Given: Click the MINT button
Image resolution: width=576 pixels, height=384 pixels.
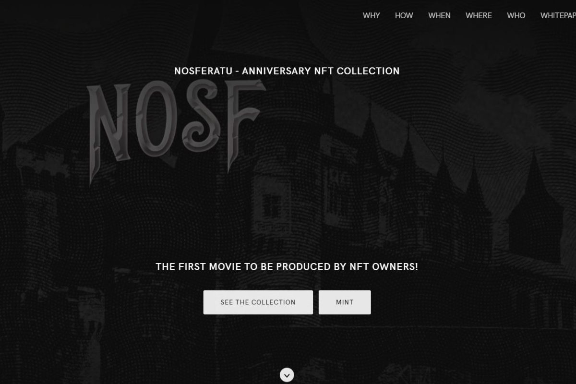Looking at the screenshot, I should 345,302.
